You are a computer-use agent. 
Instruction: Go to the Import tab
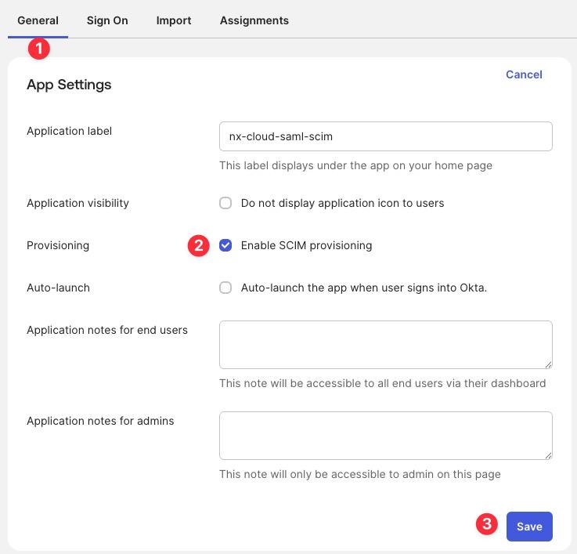coord(174,20)
